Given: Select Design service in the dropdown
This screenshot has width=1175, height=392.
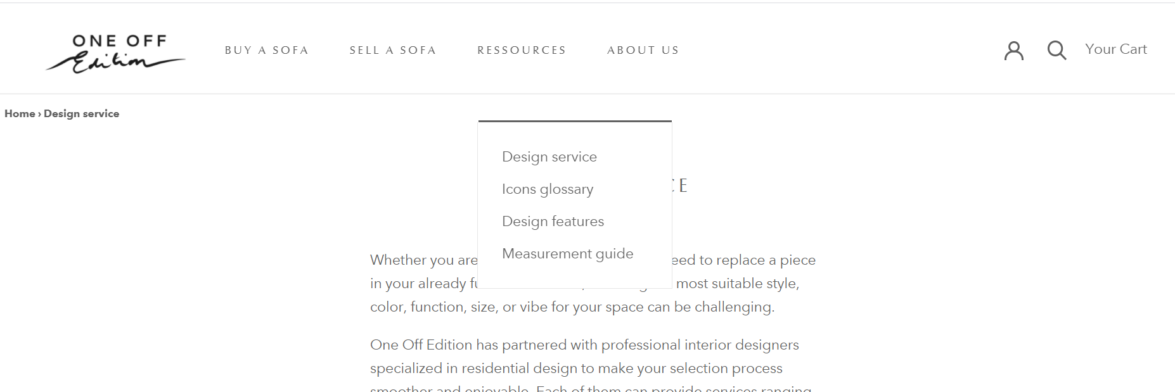Looking at the screenshot, I should (x=549, y=156).
